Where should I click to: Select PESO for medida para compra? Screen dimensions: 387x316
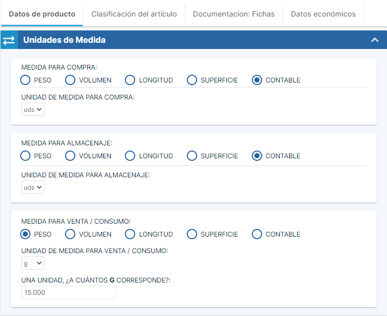coord(25,80)
